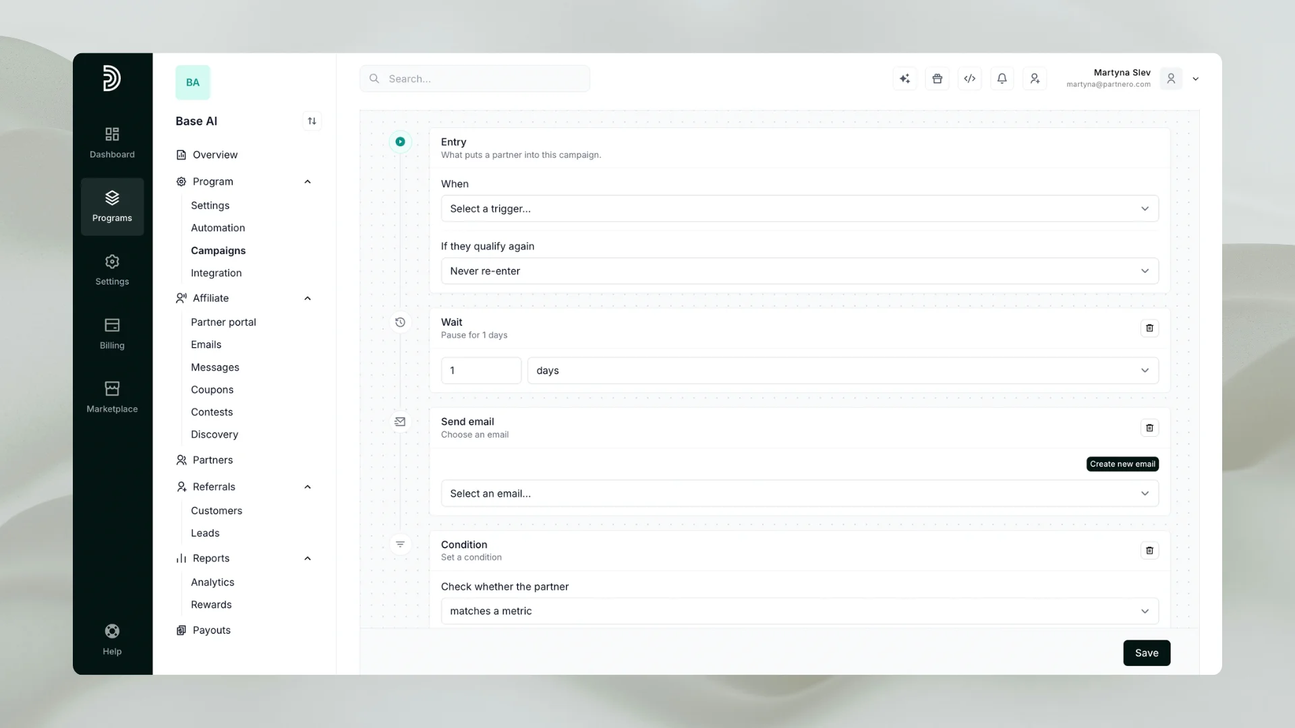Open the Overview page
This screenshot has height=728, width=1295.
(x=206, y=155)
